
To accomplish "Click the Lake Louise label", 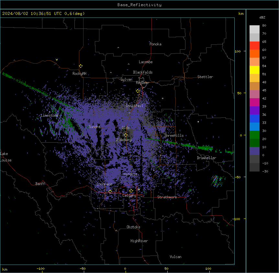I will point(5,157).
